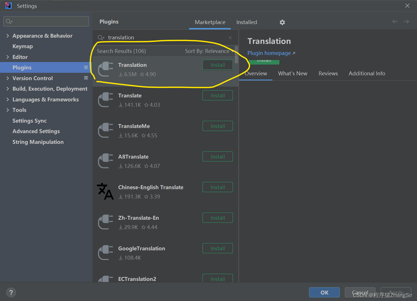Click the Chinese-English Translate plugin icon
The height and width of the screenshot is (301, 417).
[105, 191]
